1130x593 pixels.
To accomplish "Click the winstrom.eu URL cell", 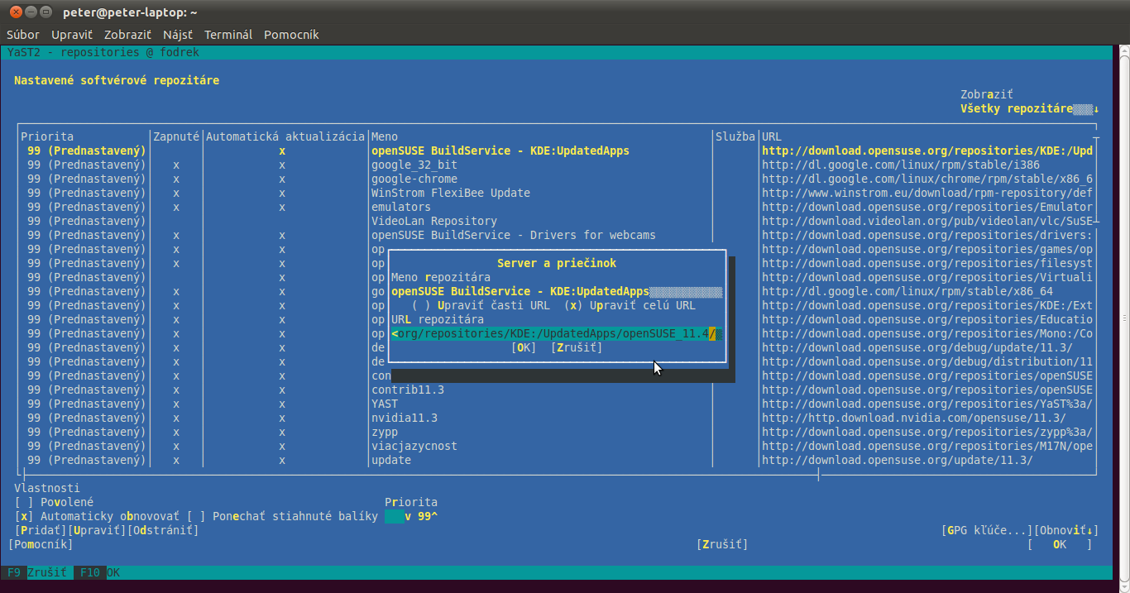I will click(927, 193).
